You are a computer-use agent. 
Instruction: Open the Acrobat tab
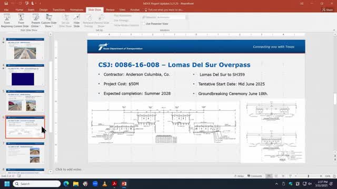pos(135,10)
